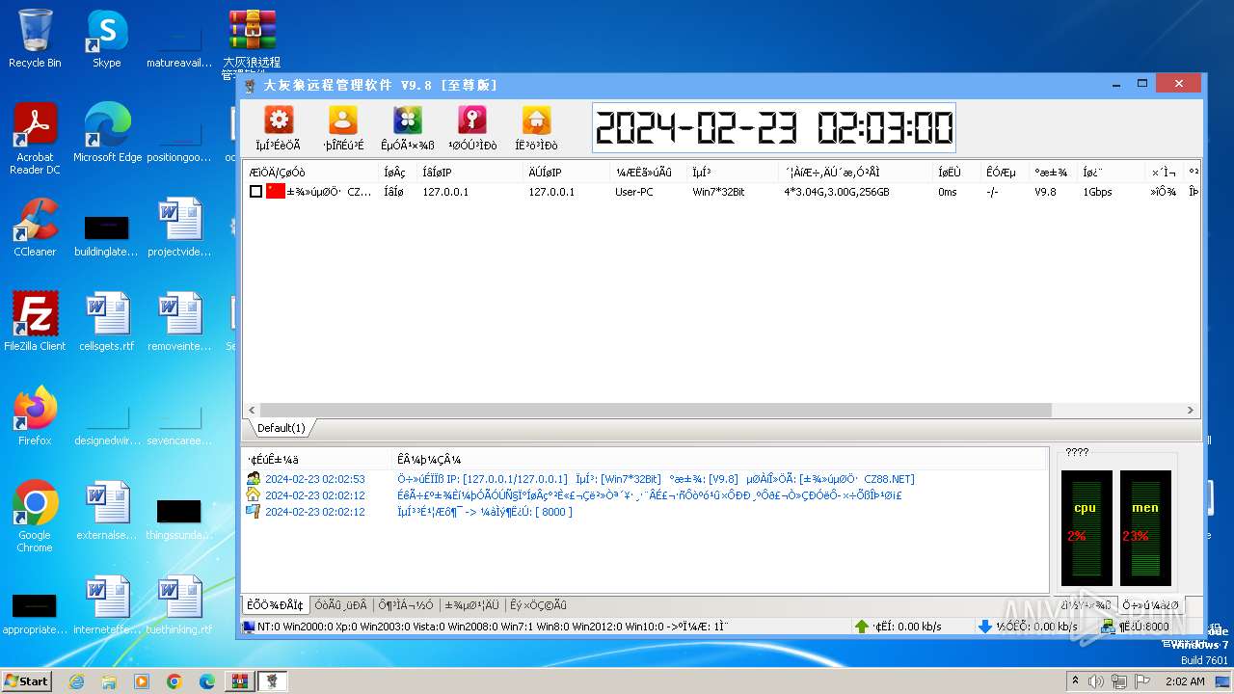Click the host-online log entry icon at 02:02:53

tap(254, 479)
